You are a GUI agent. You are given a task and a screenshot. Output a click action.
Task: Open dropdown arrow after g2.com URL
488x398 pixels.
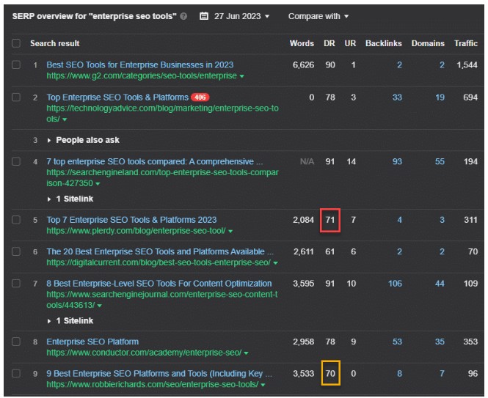tap(242, 76)
